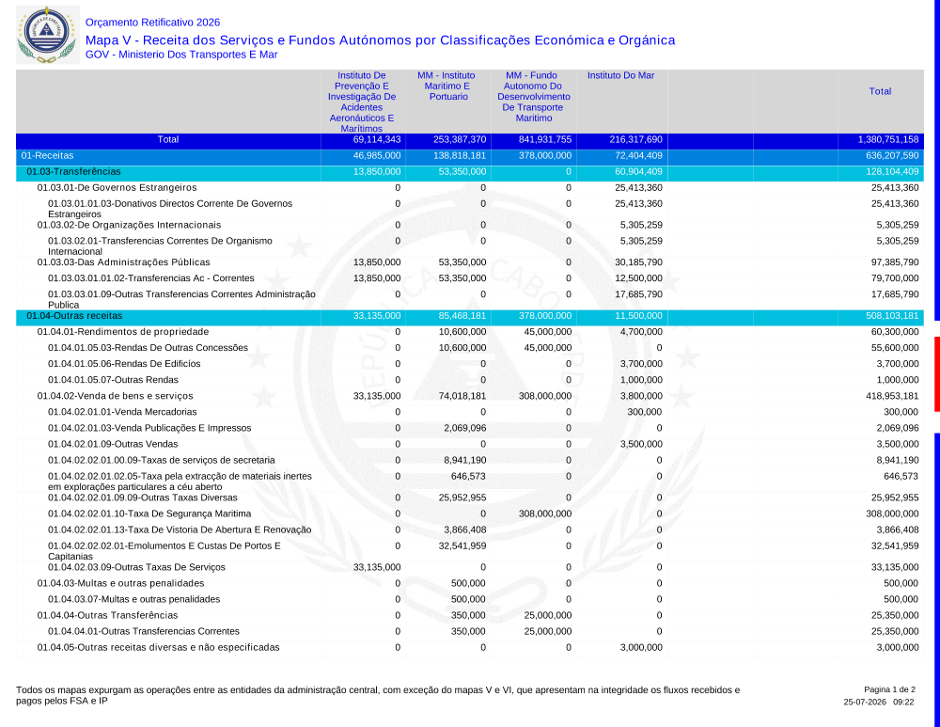The width and height of the screenshot is (940, 727).
Task: Select value 55,600,000 in Rendas De Outras Concessões
Action: pyautogui.click(x=895, y=348)
